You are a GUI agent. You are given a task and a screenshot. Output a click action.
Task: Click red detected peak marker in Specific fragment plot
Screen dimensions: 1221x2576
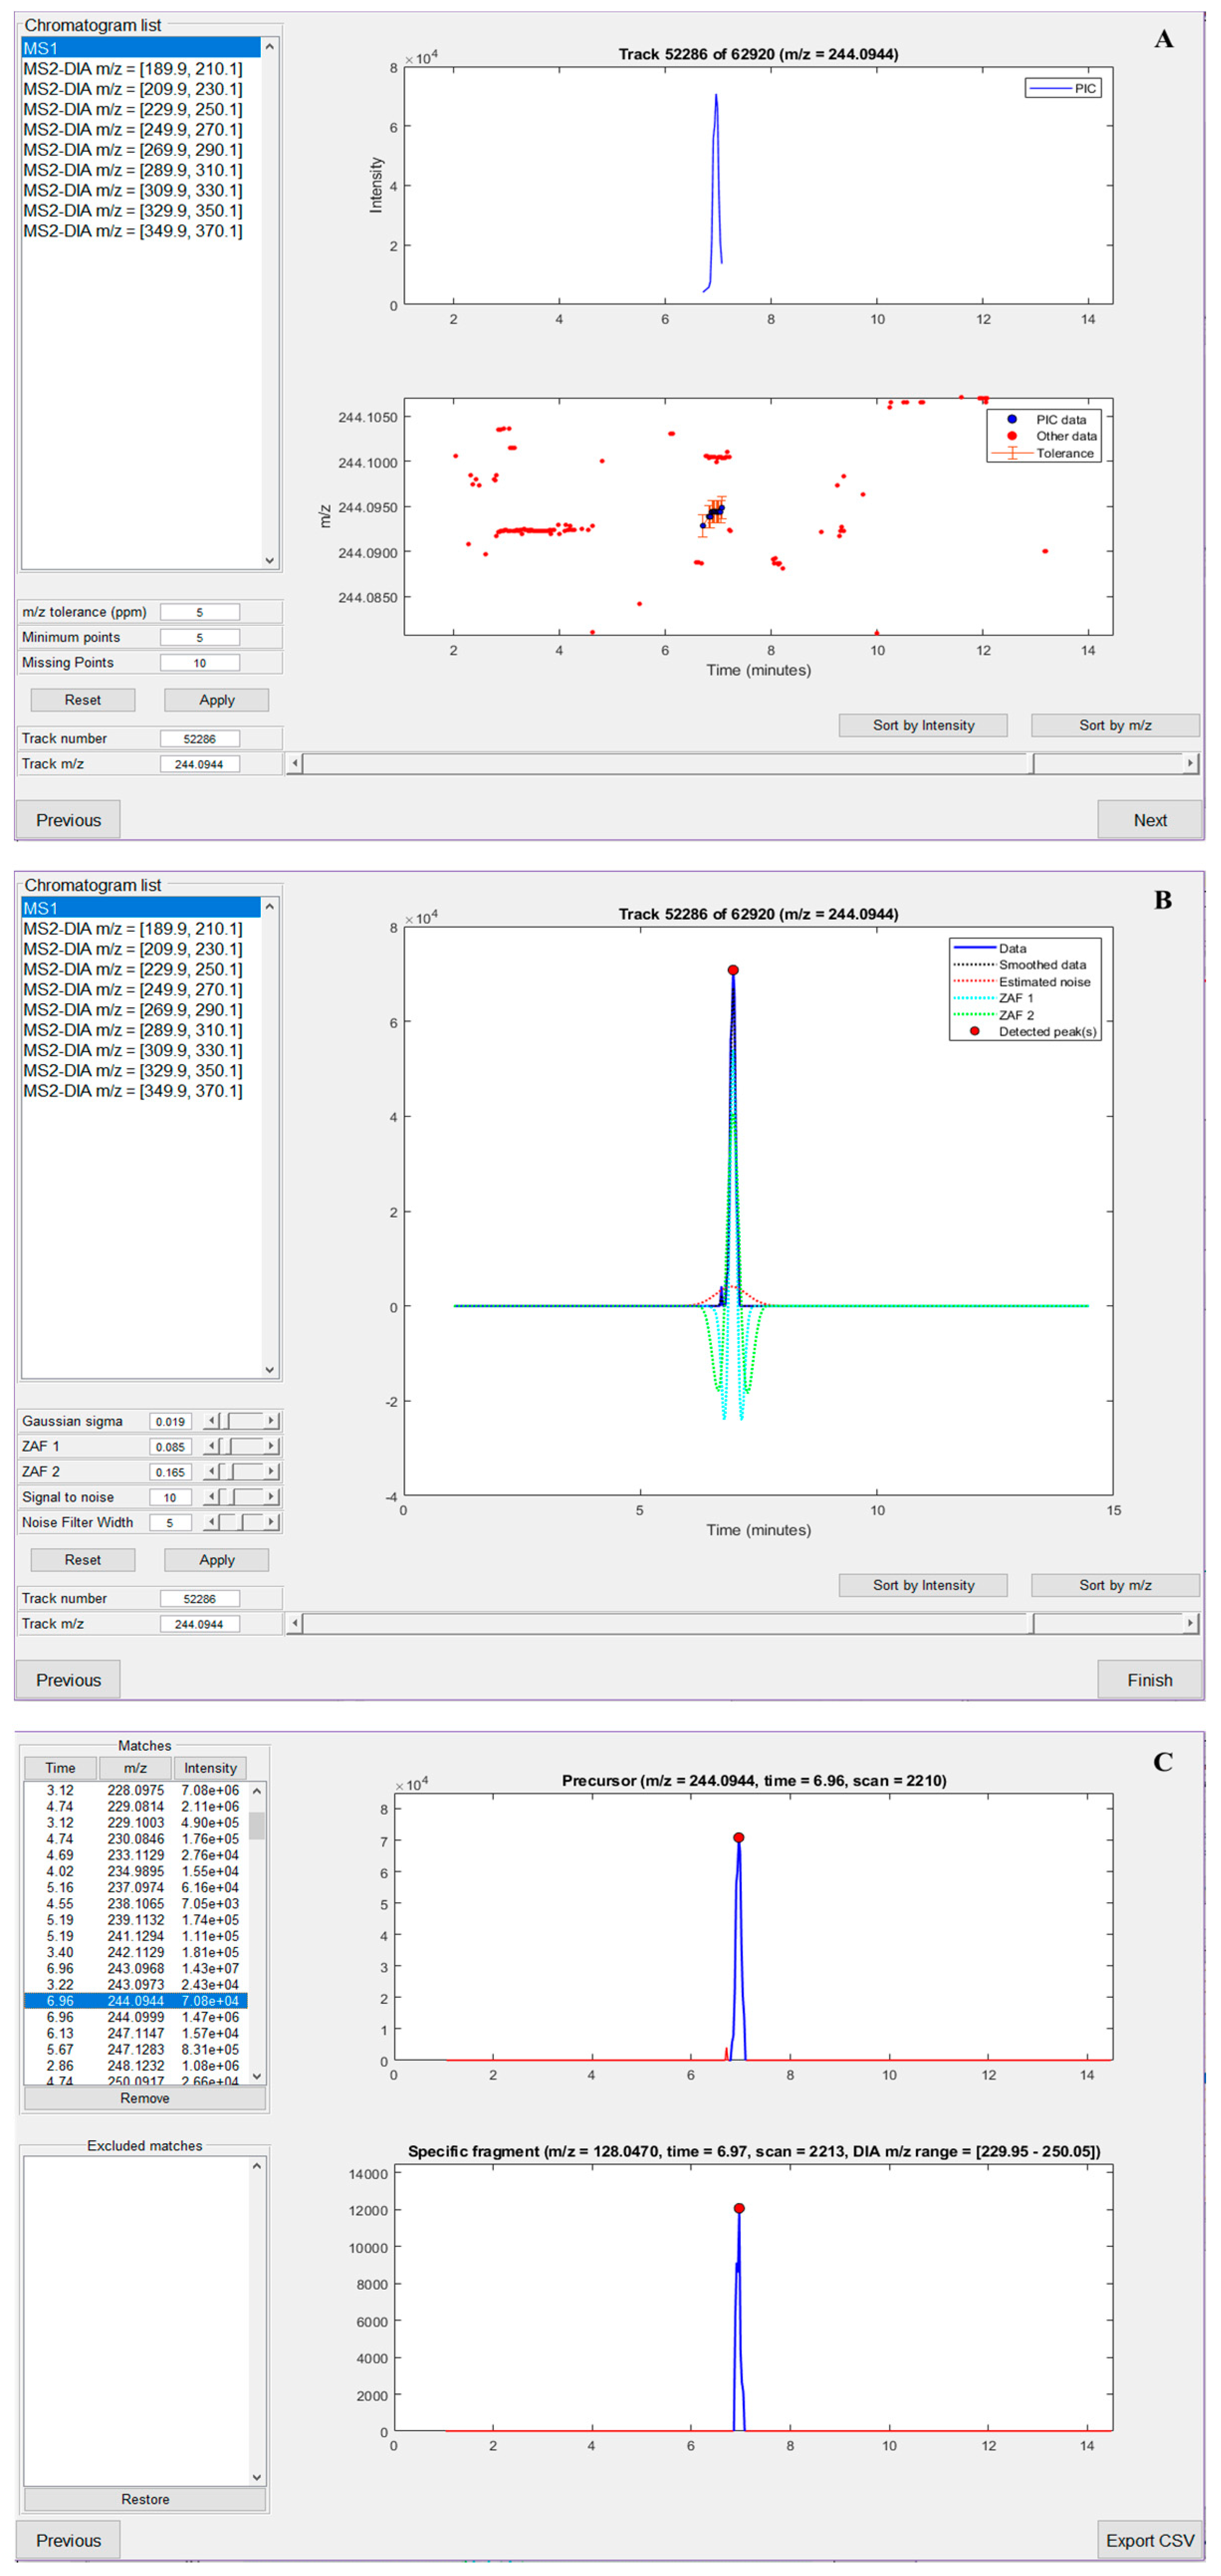[x=738, y=2208]
